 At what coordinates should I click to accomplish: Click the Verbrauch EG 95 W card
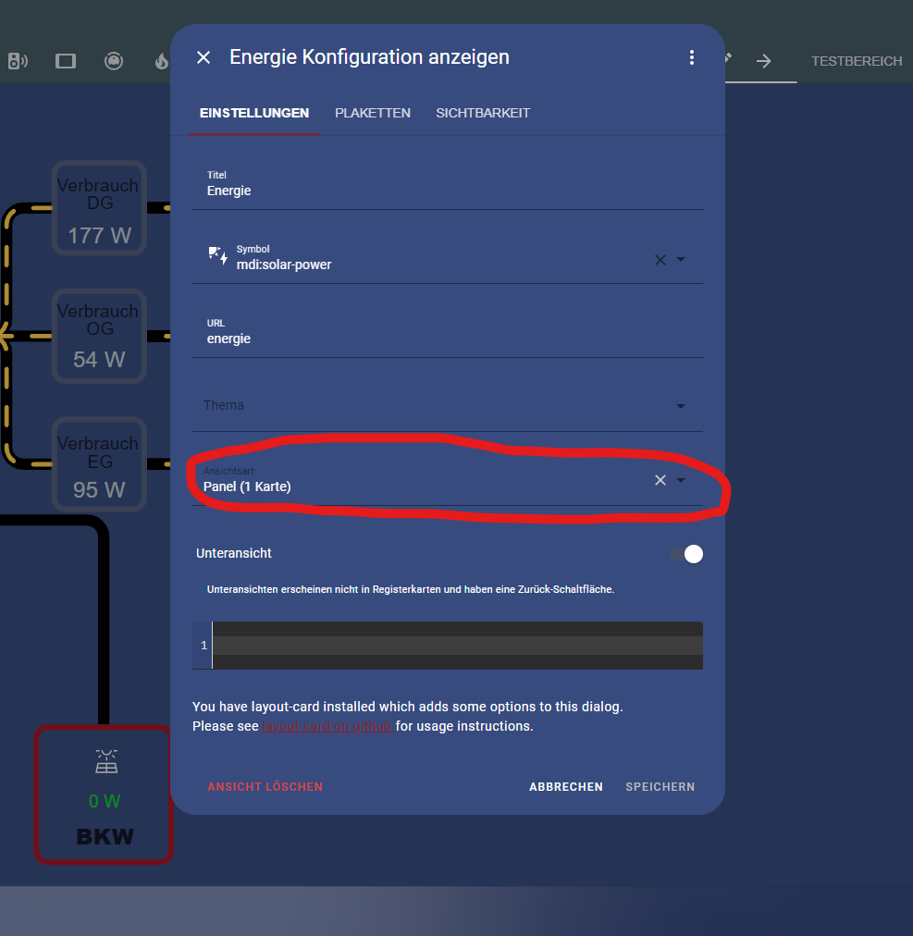pyautogui.click(x=99, y=463)
